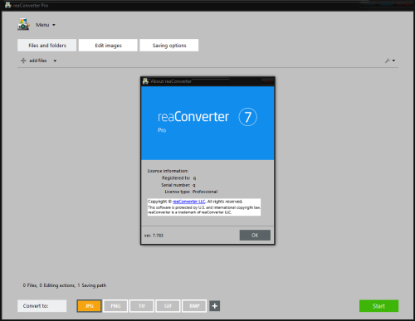The image size is (415, 321).
Task: Click the add files plus icon
Action: click(x=23, y=61)
